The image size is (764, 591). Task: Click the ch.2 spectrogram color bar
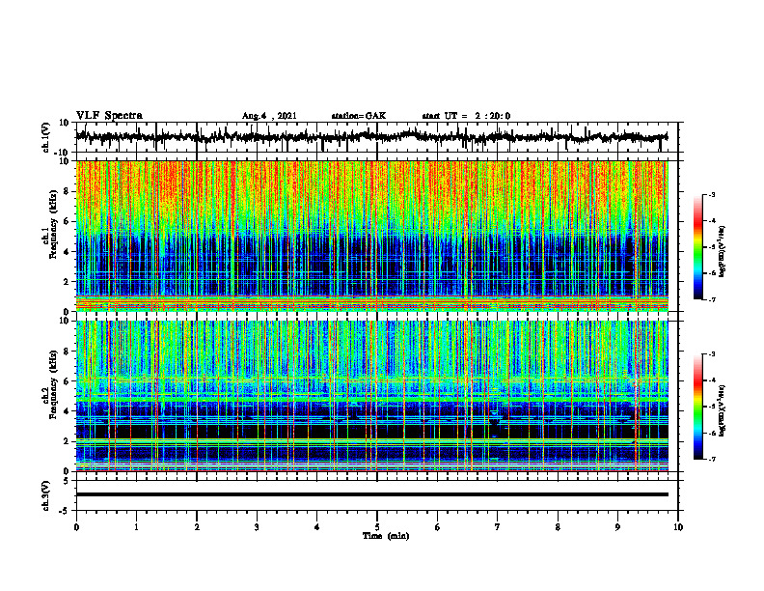(697, 407)
